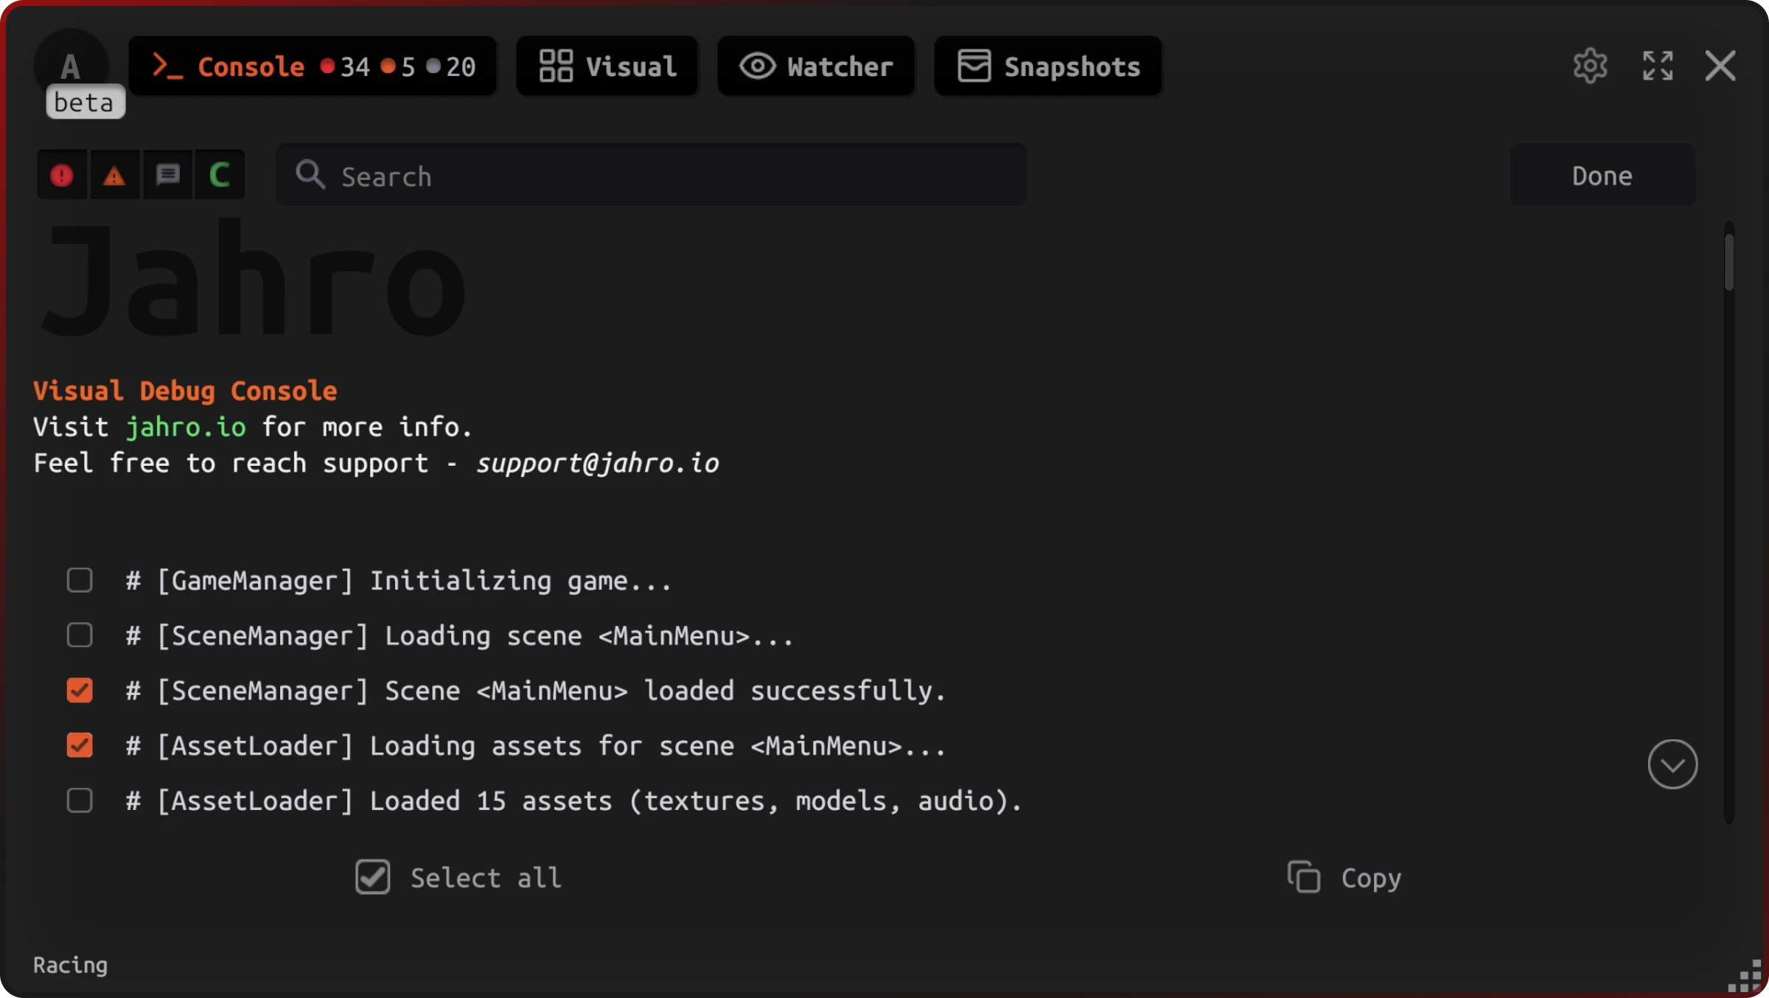Open settings via gear icon

(x=1590, y=66)
